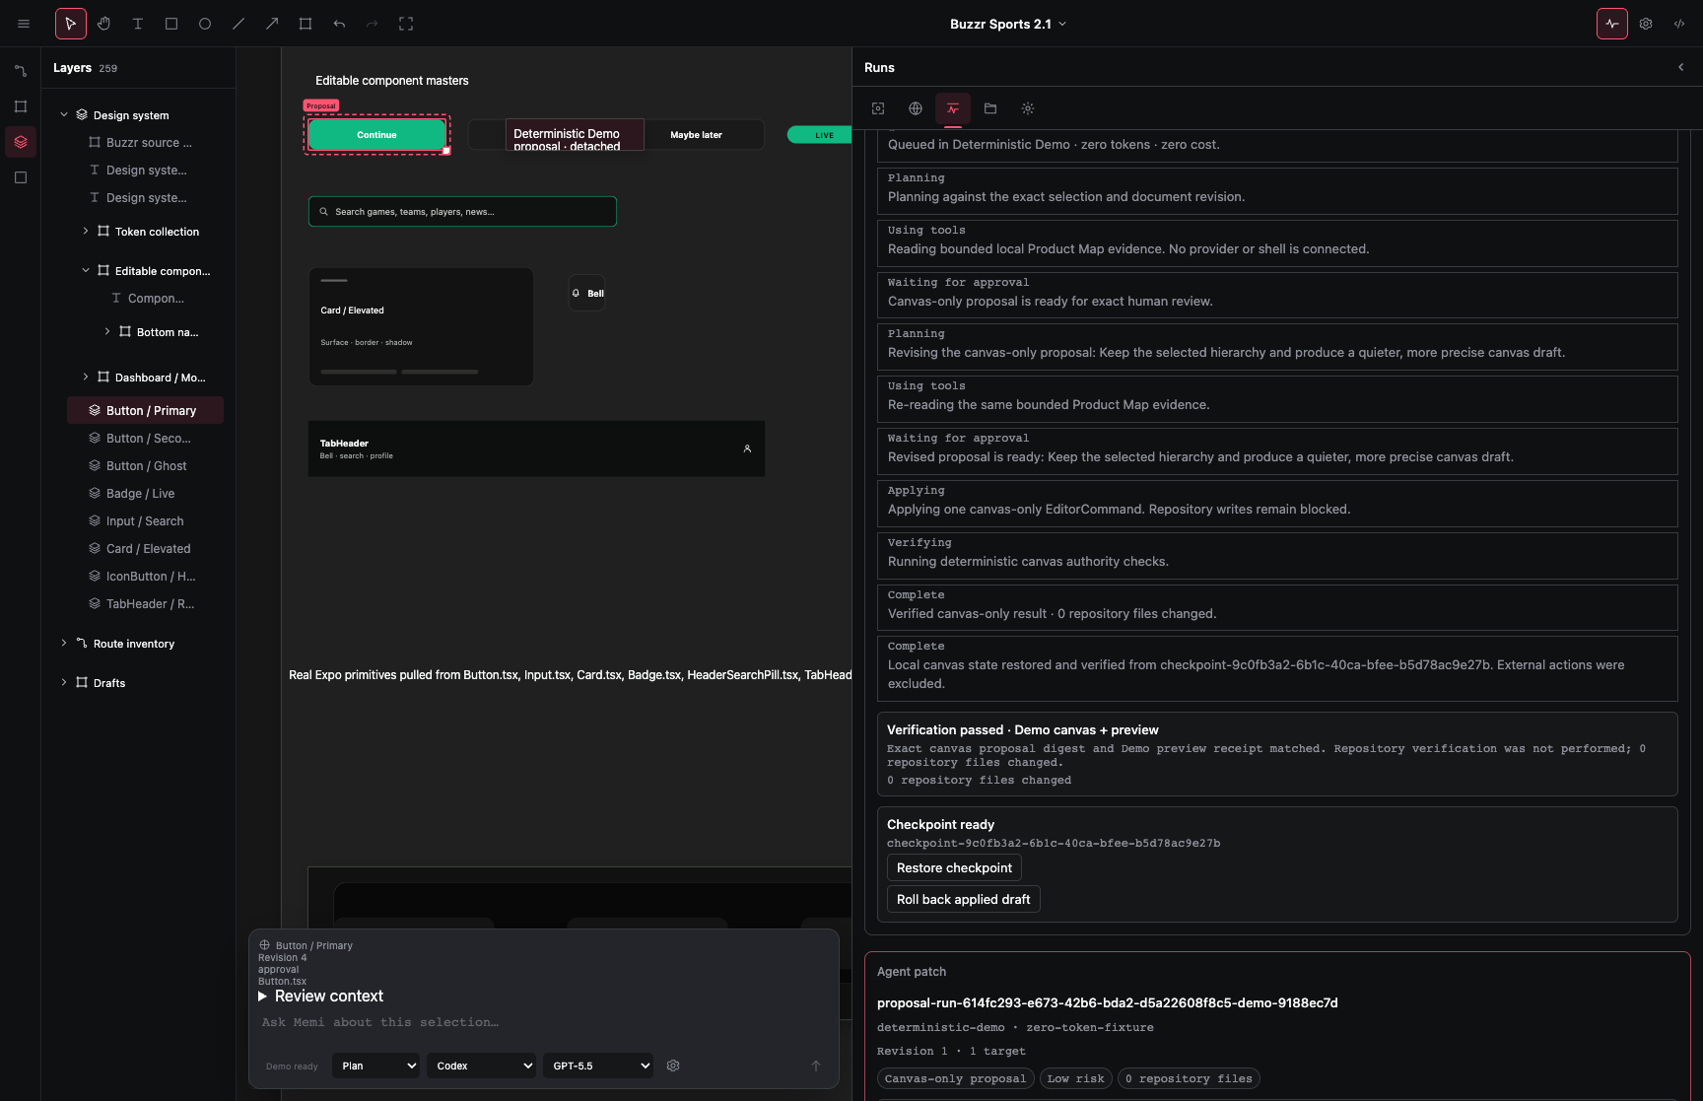Expand the Bottom na... layer
The width and height of the screenshot is (1703, 1101).
(107, 331)
